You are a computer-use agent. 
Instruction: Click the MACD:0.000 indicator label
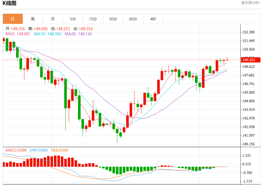pyautogui.click(x=16, y=150)
